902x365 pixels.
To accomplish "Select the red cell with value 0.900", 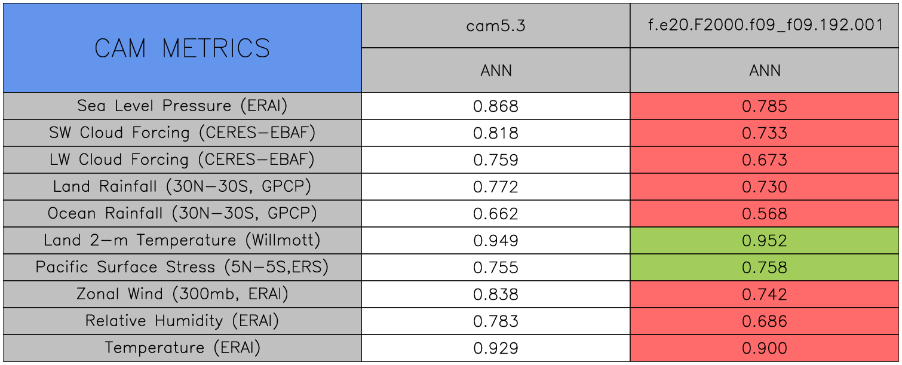I will pyautogui.click(x=765, y=348).
